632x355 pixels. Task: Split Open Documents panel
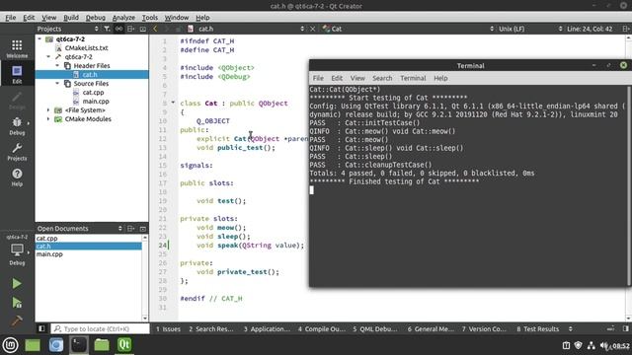[x=130, y=228]
